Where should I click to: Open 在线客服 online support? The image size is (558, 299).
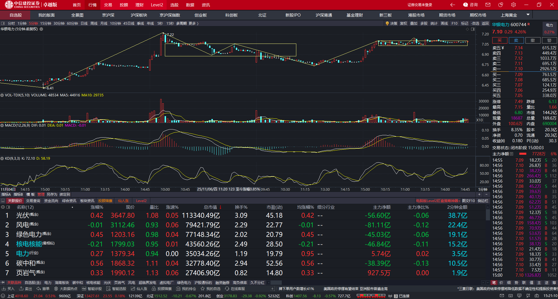[x=235, y=289]
